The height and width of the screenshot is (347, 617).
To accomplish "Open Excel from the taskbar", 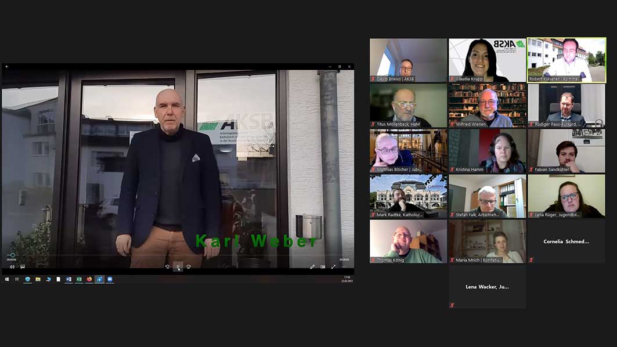I will (79, 279).
